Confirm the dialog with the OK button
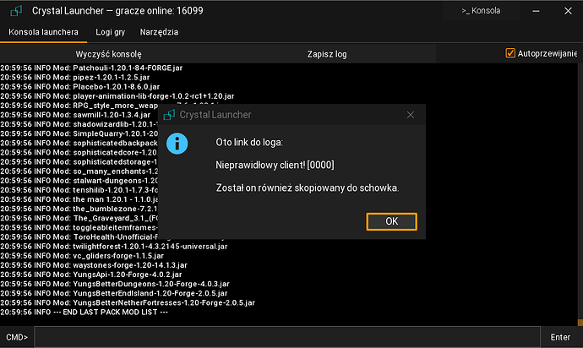The image size is (583, 348). 391,221
